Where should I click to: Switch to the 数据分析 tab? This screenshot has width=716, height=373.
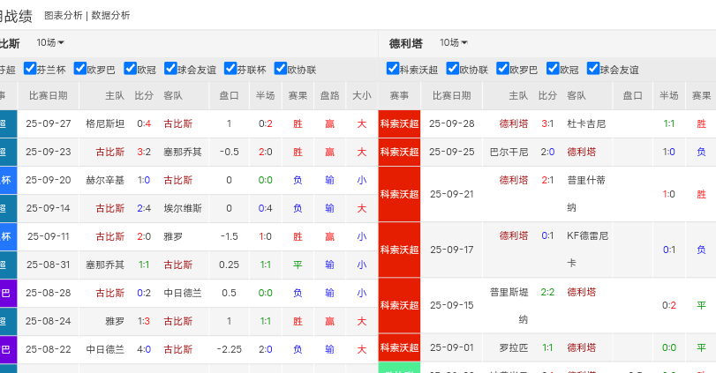(x=110, y=15)
